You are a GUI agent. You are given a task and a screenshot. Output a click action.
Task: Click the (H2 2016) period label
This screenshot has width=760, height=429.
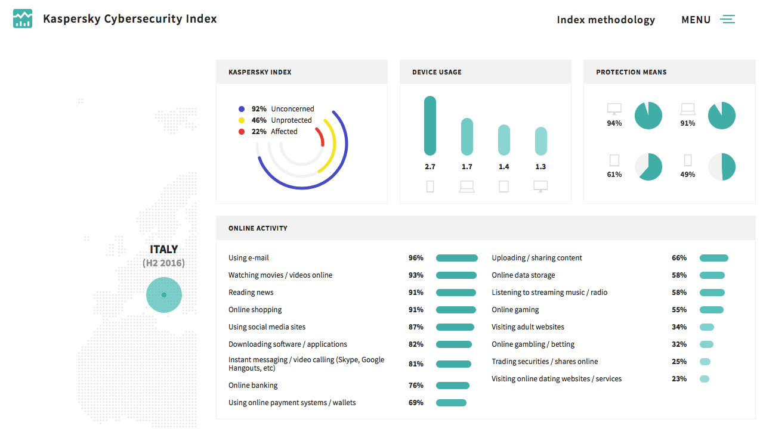click(x=163, y=263)
